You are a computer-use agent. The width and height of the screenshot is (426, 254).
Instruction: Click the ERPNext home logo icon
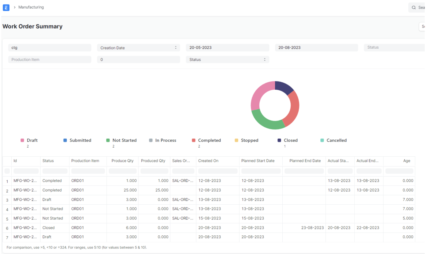[x=6, y=8]
